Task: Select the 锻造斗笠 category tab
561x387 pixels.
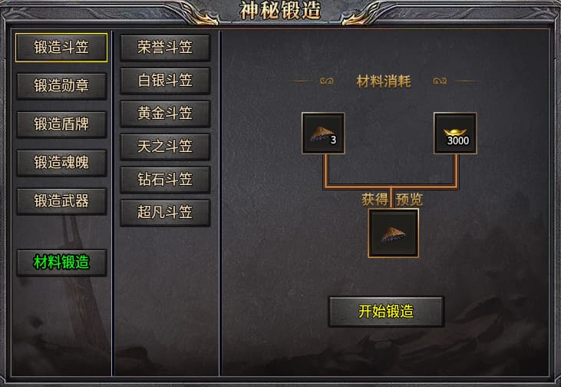Action: pos(61,48)
